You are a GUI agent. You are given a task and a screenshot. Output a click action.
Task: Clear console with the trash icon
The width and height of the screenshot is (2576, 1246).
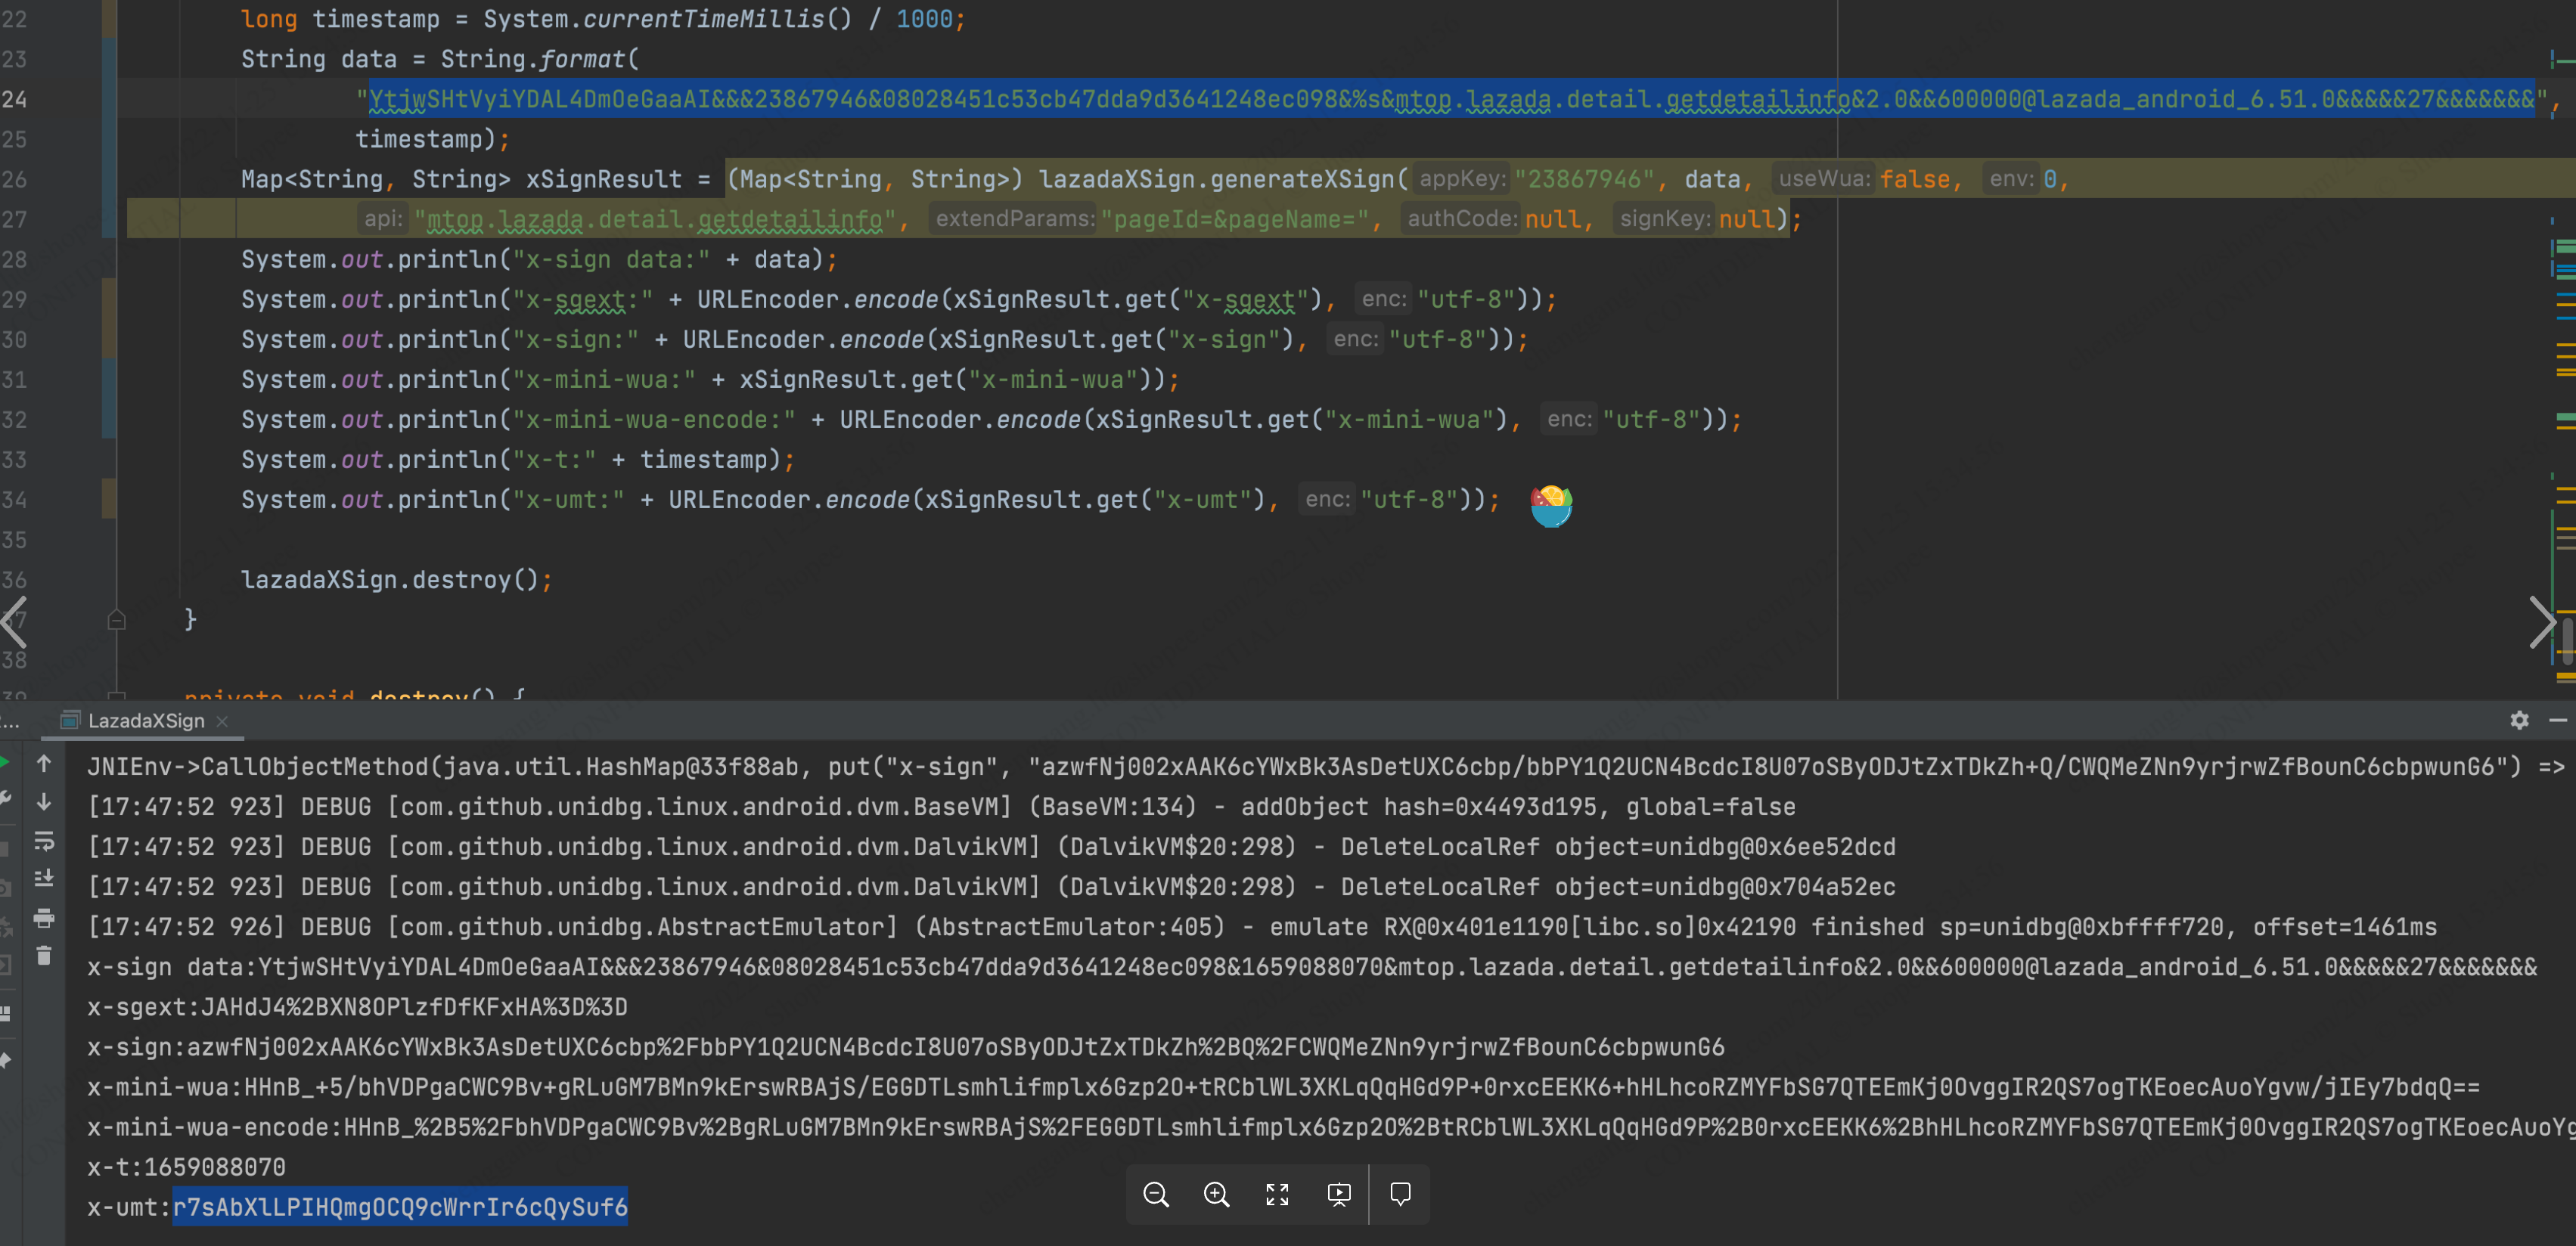pyautogui.click(x=44, y=956)
